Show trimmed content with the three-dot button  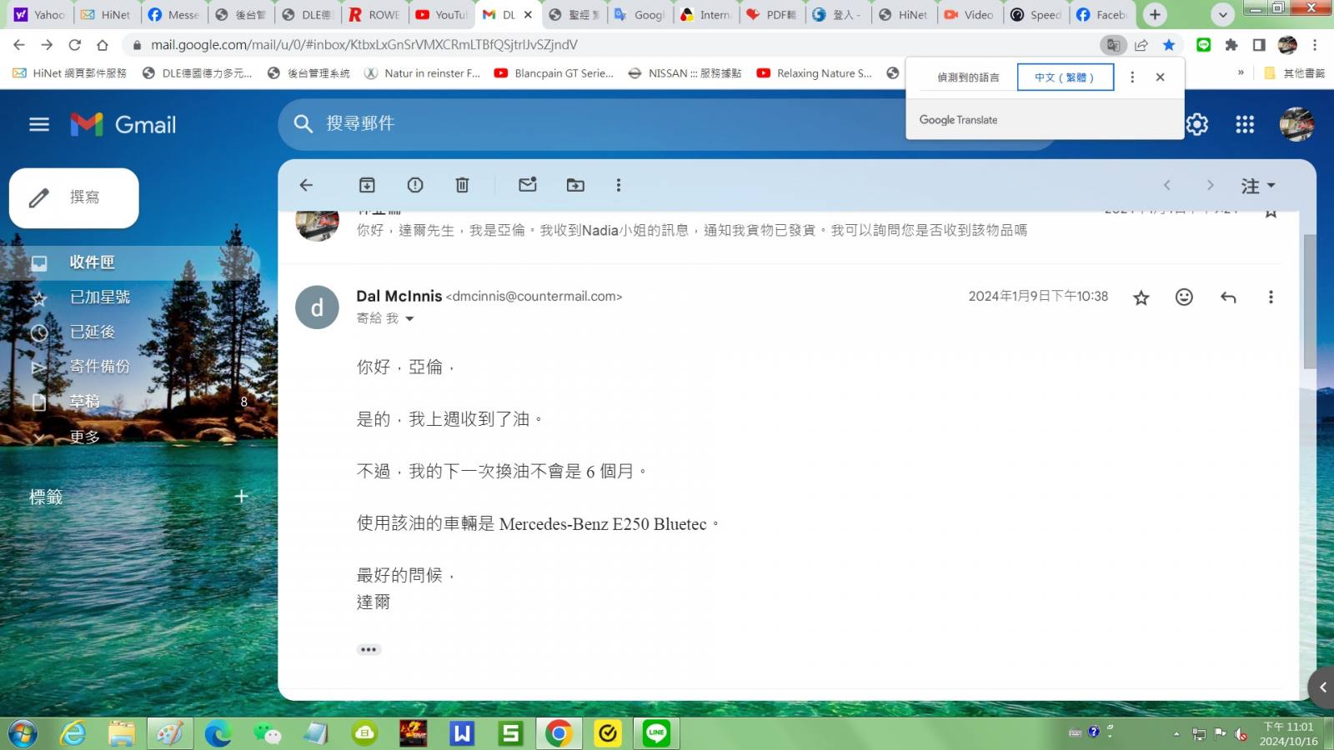[369, 649]
